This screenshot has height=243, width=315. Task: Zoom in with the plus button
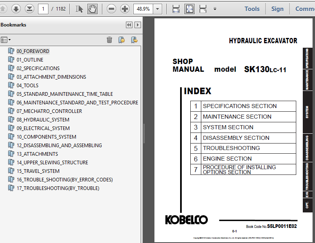click(125, 9)
